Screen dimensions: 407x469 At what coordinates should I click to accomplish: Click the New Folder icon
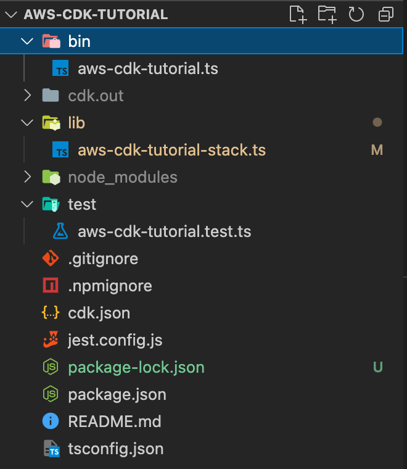pos(327,14)
